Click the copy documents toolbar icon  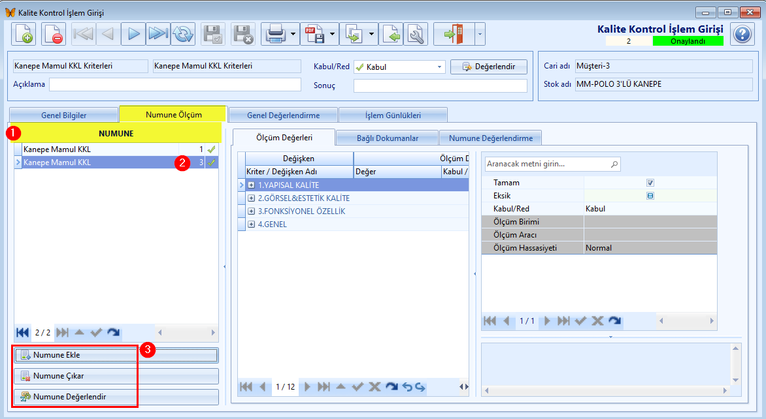point(354,34)
